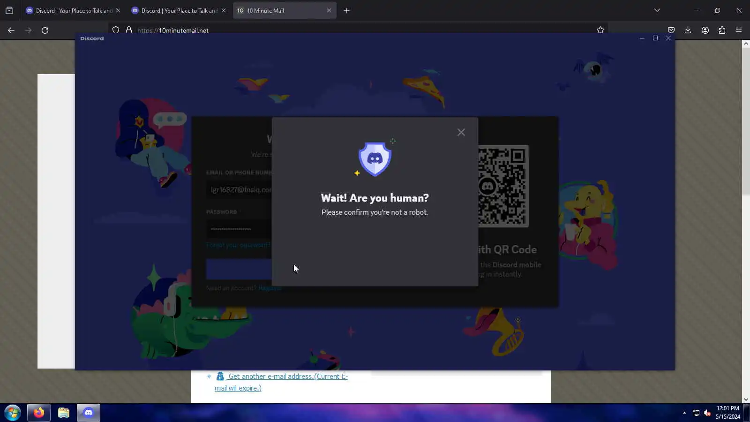Minimize the Discord app window
Viewport: 750px width, 422px height.
[642, 38]
